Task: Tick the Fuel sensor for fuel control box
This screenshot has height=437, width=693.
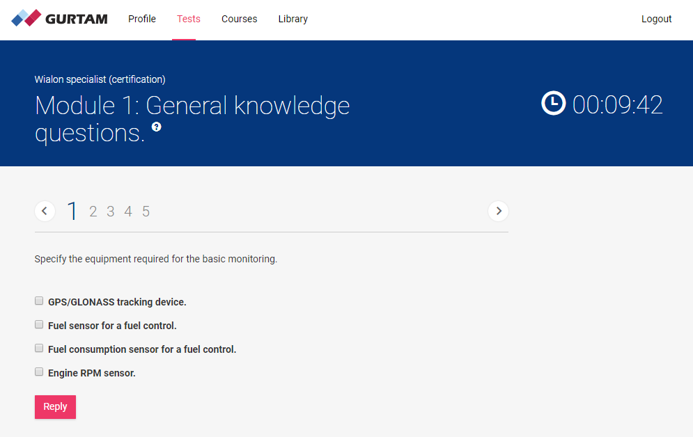Action: coord(39,325)
